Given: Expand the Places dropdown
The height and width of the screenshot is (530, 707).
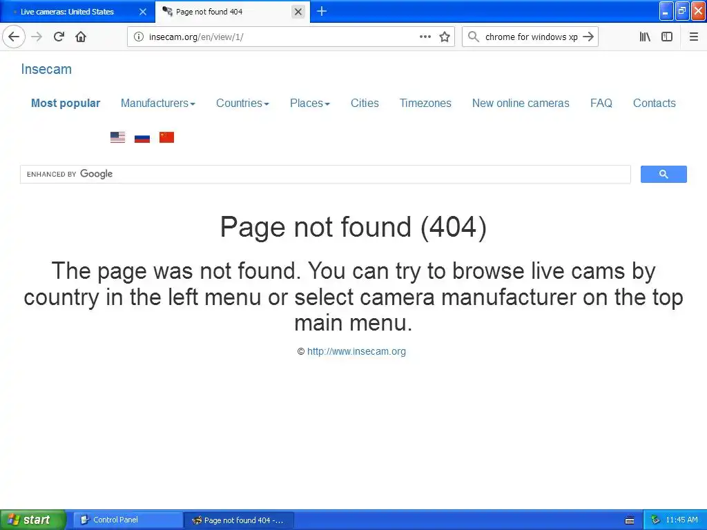Looking at the screenshot, I should pos(310,104).
